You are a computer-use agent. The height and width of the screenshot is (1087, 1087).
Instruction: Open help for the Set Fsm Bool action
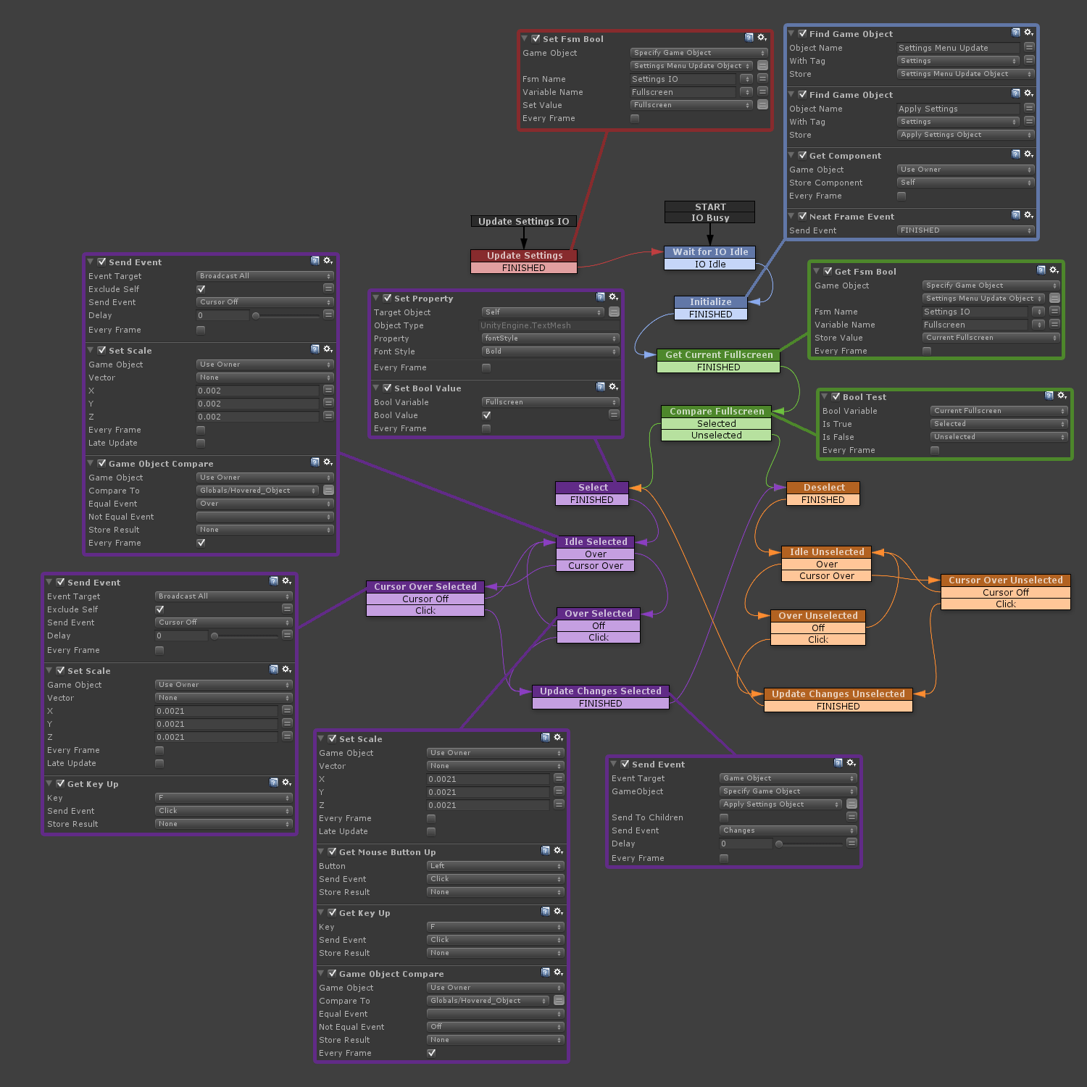[x=749, y=38]
